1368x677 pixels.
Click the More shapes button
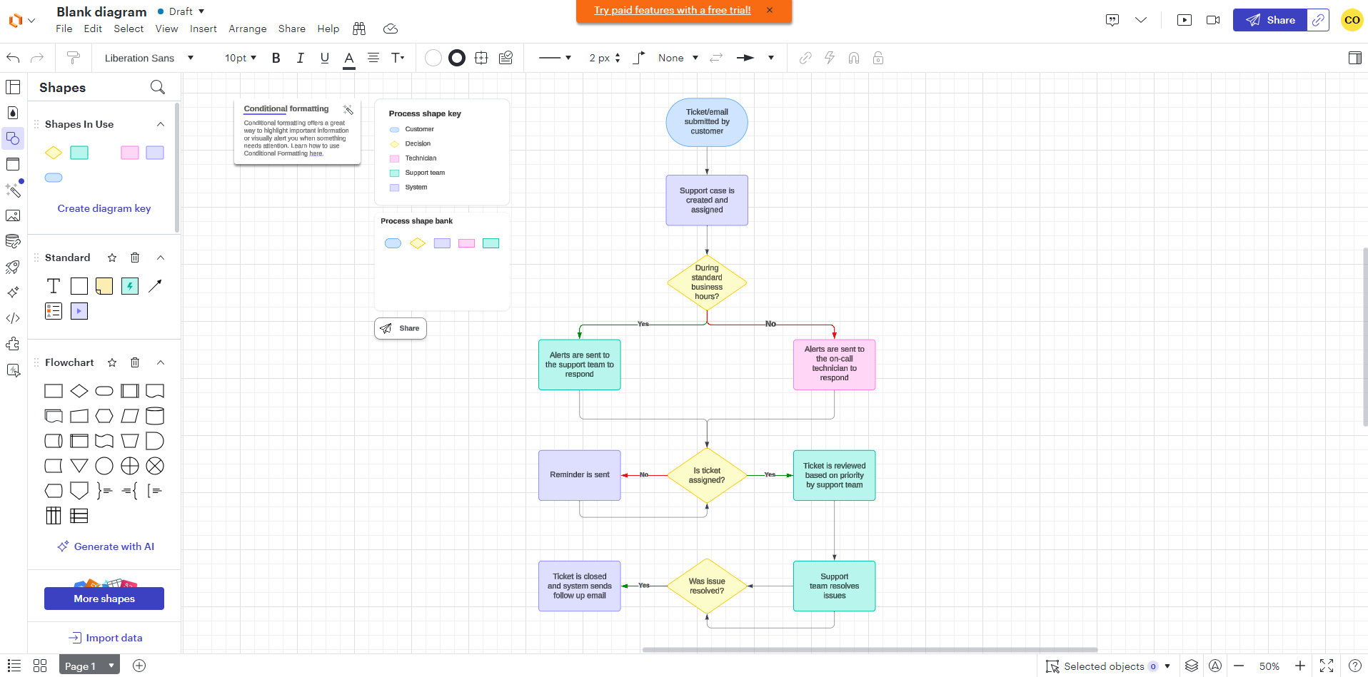pos(104,599)
